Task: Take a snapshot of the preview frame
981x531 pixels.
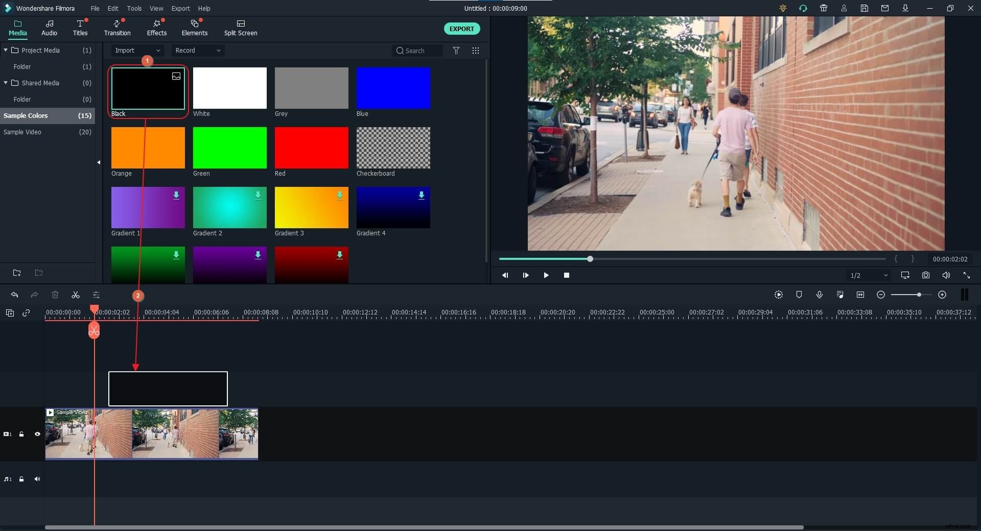Action: (x=925, y=275)
